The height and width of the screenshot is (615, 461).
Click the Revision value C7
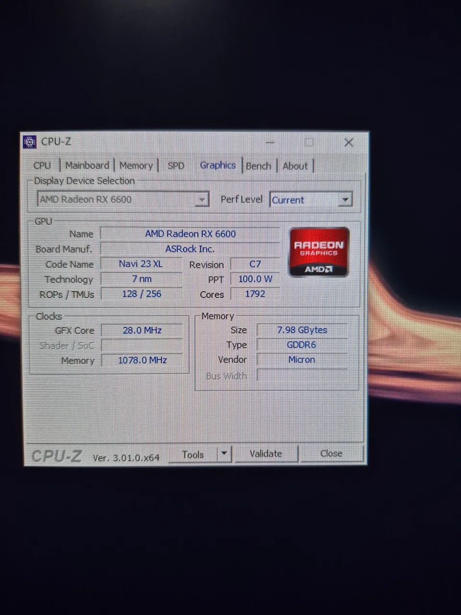click(x=255, y=264)
